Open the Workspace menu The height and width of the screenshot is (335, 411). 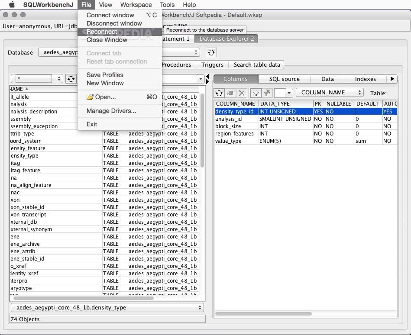coord(136,5)
